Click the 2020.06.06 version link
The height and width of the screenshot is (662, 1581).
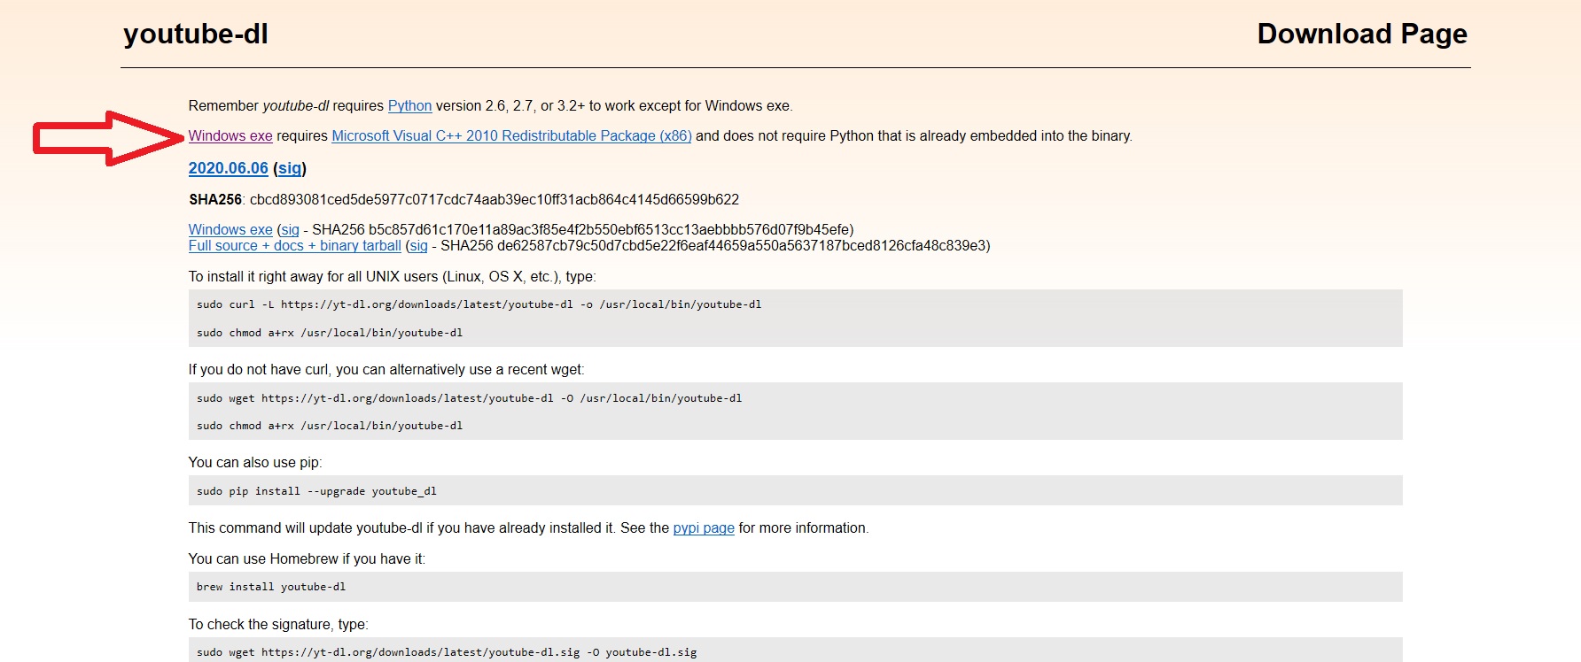(x=228, y=168)
